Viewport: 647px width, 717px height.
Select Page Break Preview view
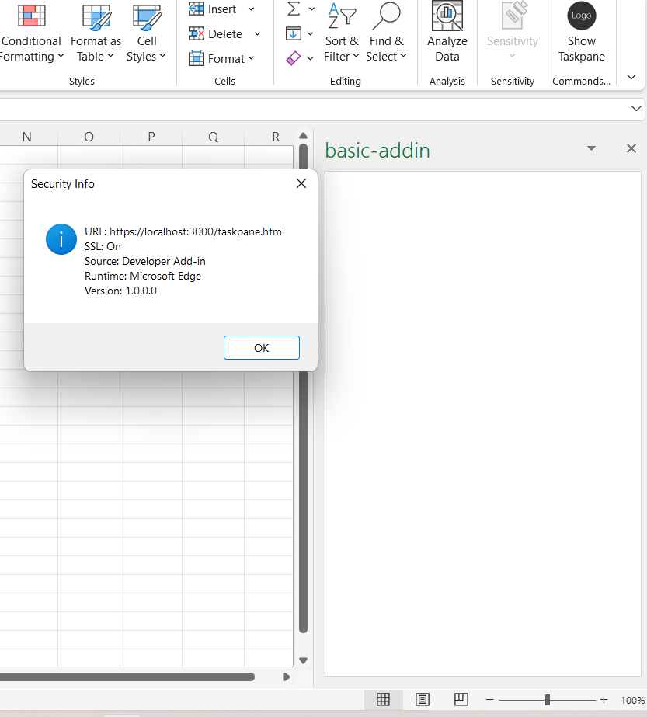click(461, 699)
